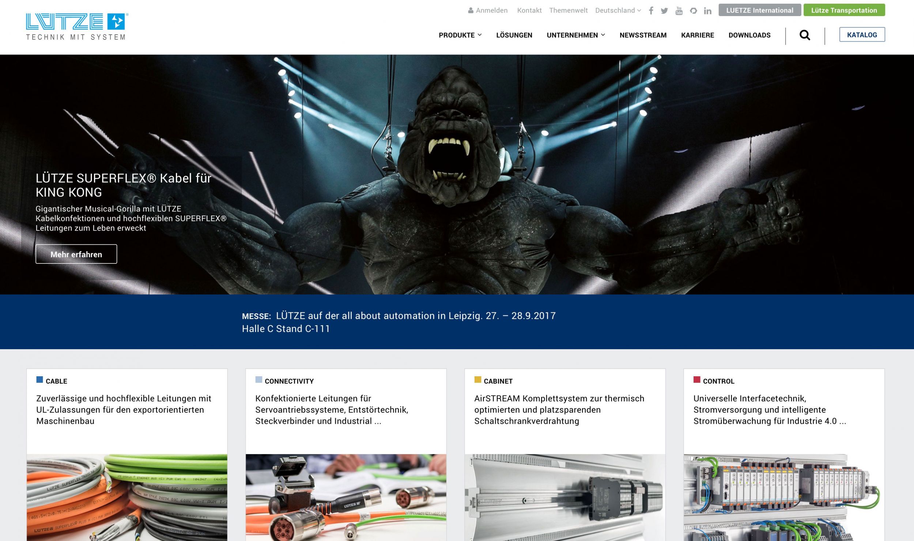Click the Lütze Transportation button
The image size is (914, 541).
844,10
